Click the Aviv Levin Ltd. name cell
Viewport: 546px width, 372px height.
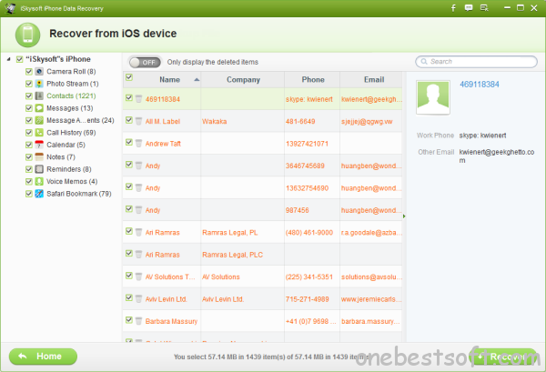(167, 299)
